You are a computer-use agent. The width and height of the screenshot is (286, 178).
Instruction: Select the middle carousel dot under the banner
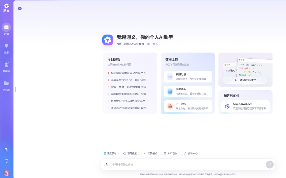click(245, 85)
